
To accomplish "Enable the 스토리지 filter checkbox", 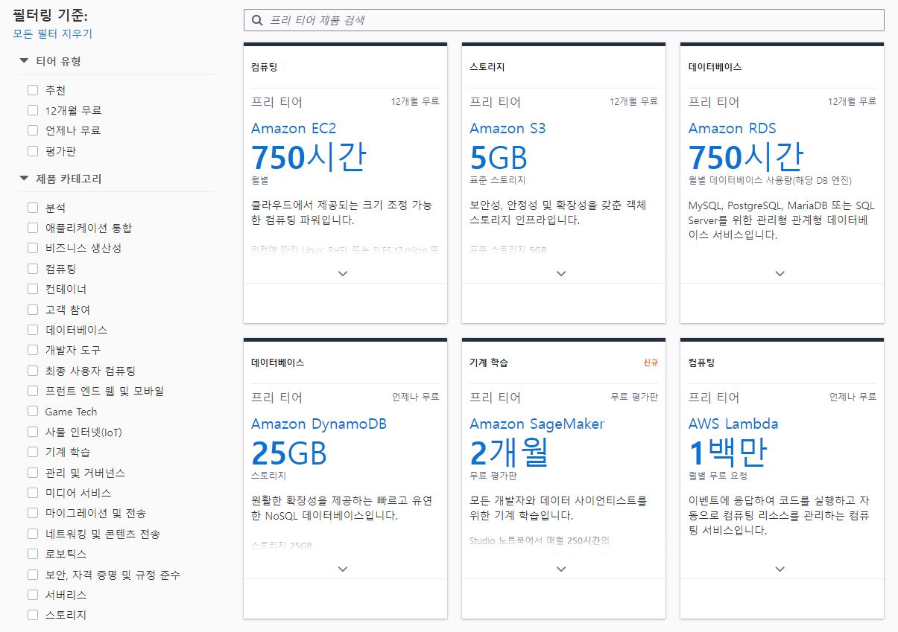I will (x=33, y=615).
